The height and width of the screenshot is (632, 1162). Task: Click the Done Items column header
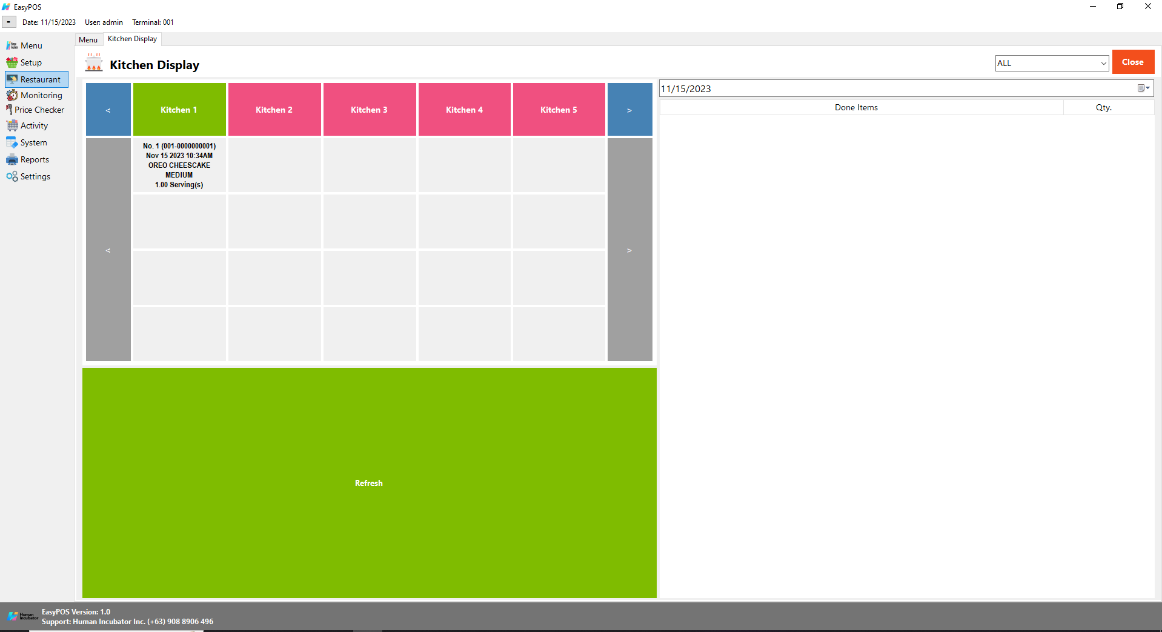[x=855, y=107]
